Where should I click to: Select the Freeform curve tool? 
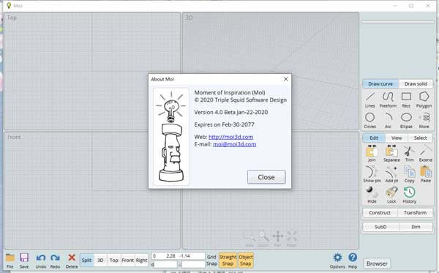click(x=388, y=100)
